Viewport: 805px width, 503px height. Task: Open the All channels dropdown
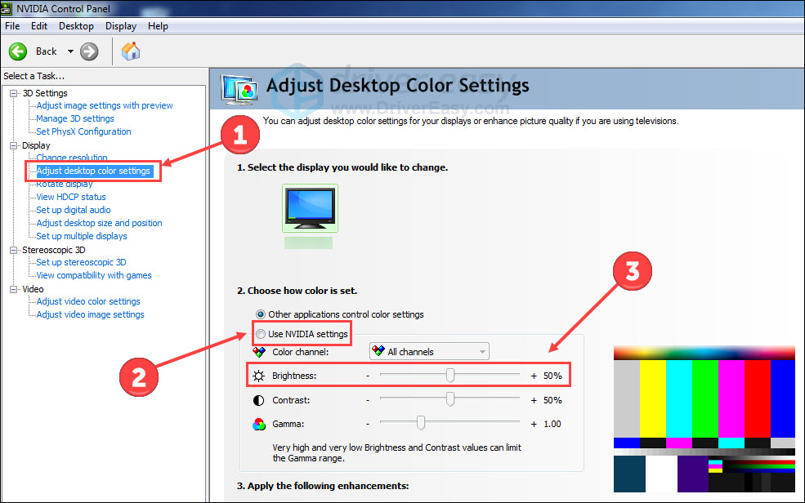click(x=429, y=352)
